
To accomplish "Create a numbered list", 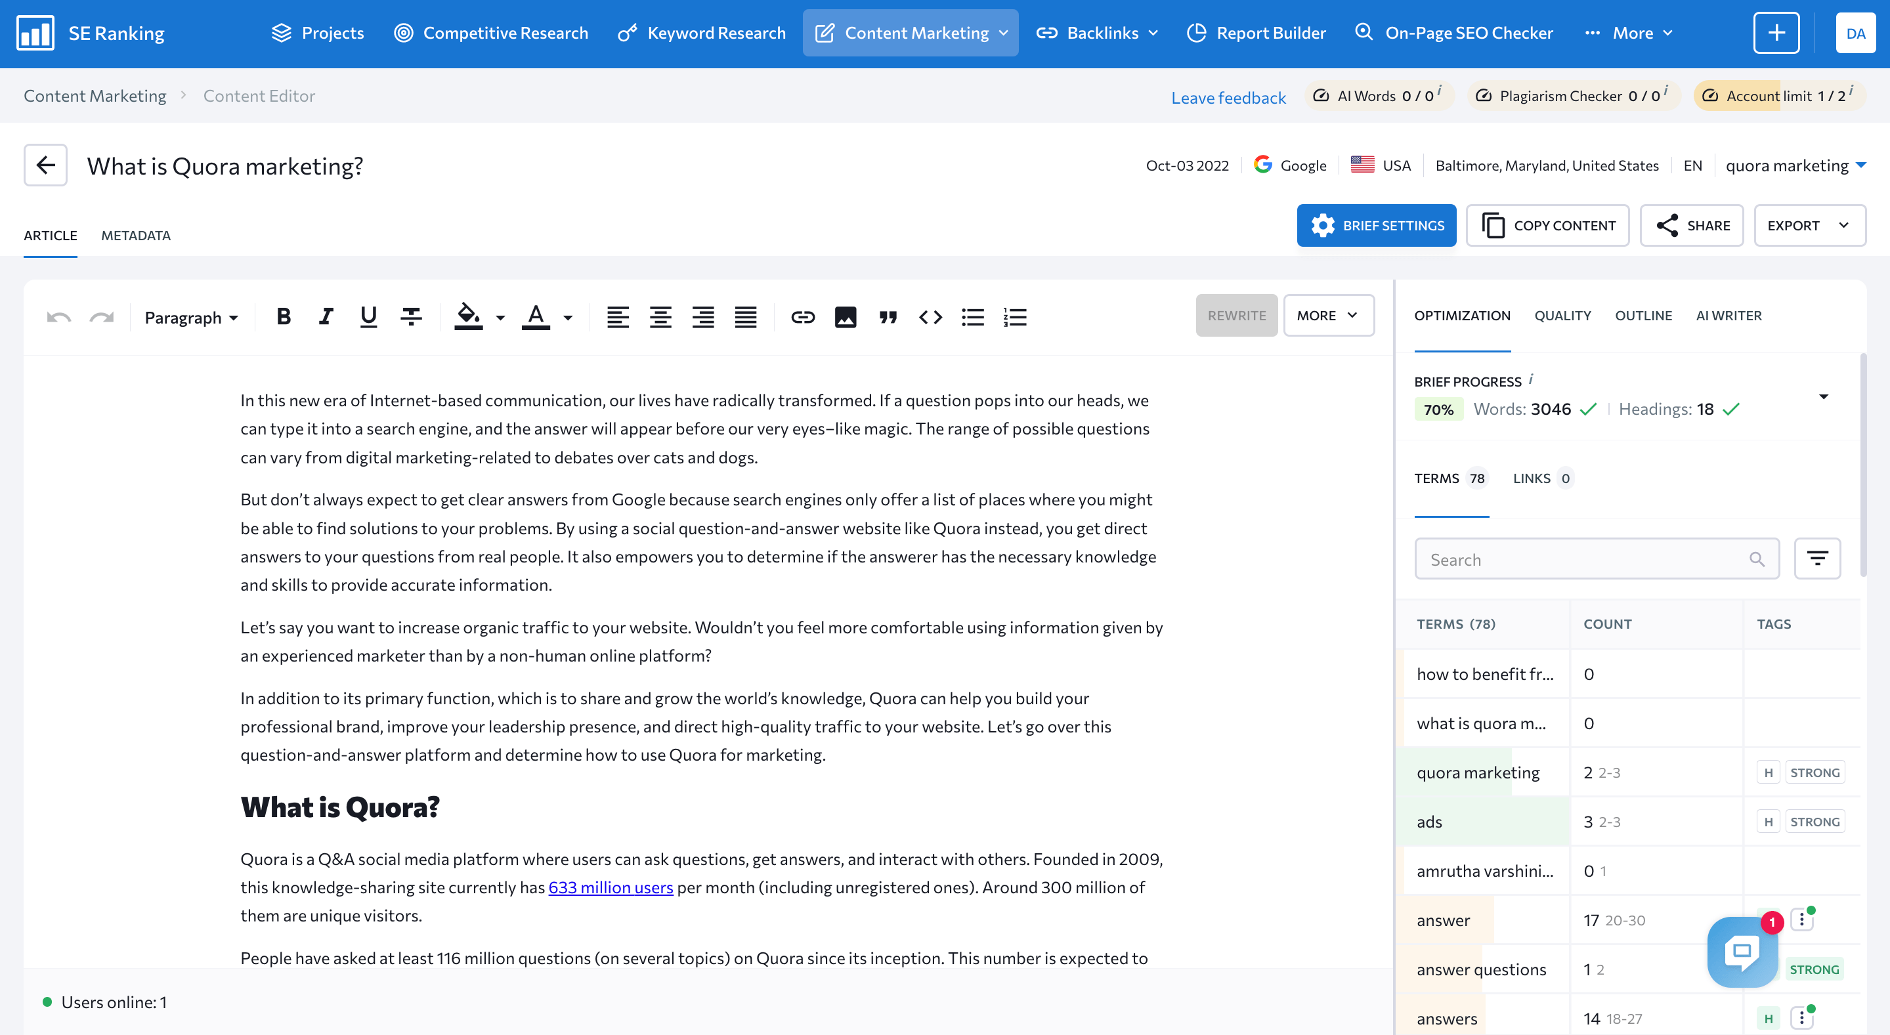I will [1016, 317].
